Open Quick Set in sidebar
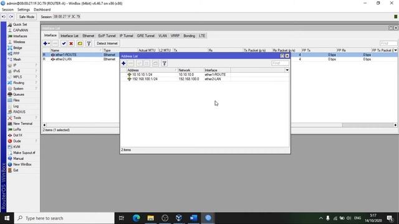399x224 pixels. click(20, 24)
